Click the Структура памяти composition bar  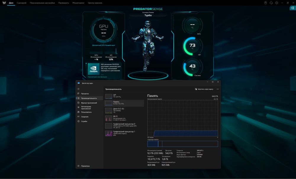pos(183,144)
